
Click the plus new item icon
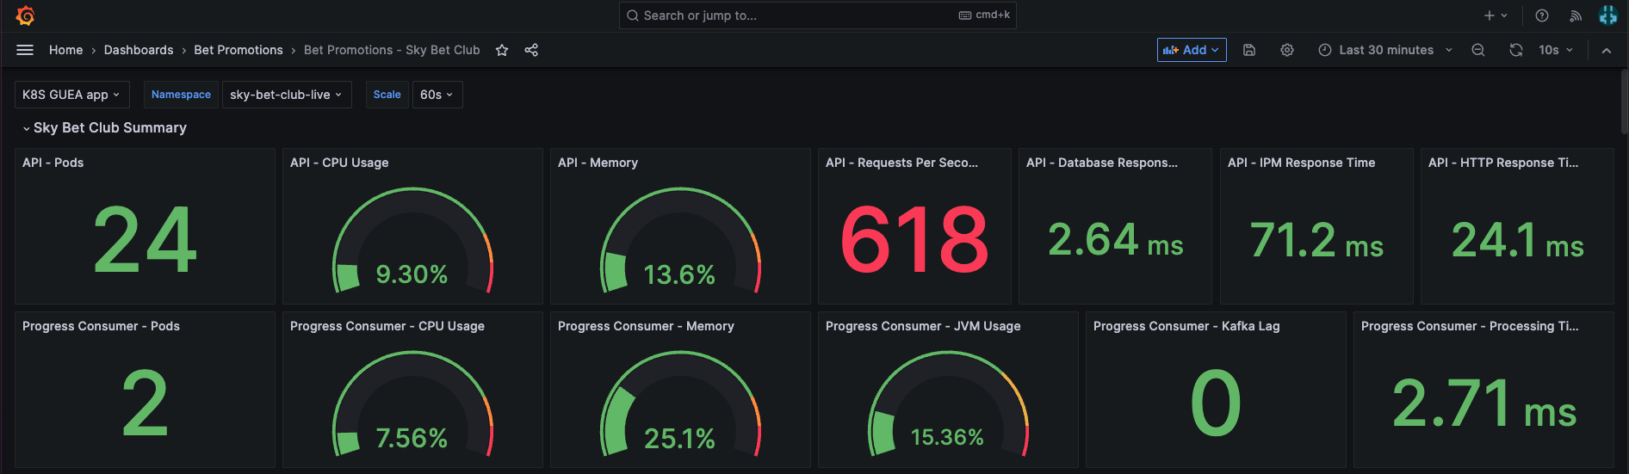tap(1496, 15)
